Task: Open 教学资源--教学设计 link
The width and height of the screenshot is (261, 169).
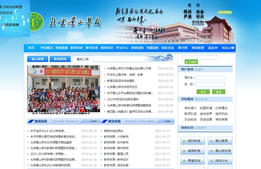Action: 116,160
